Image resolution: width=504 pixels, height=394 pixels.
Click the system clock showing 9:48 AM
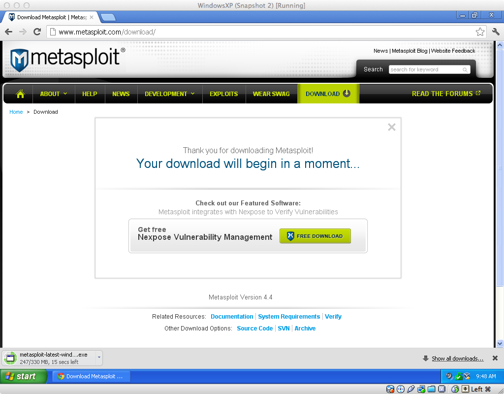click(486, 376)
